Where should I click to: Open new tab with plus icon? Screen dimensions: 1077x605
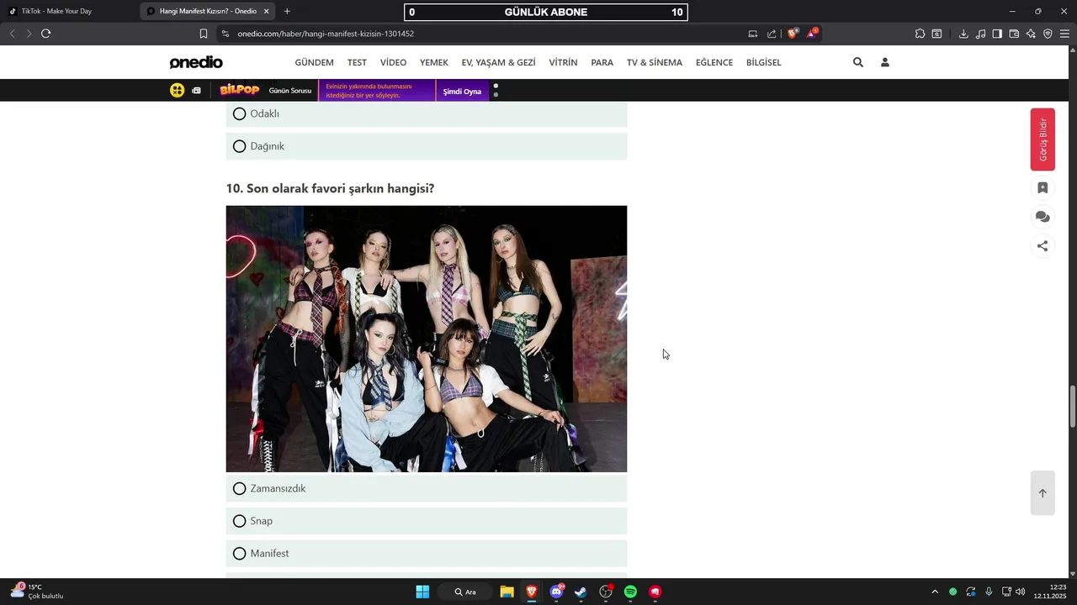tap(287, 11)
